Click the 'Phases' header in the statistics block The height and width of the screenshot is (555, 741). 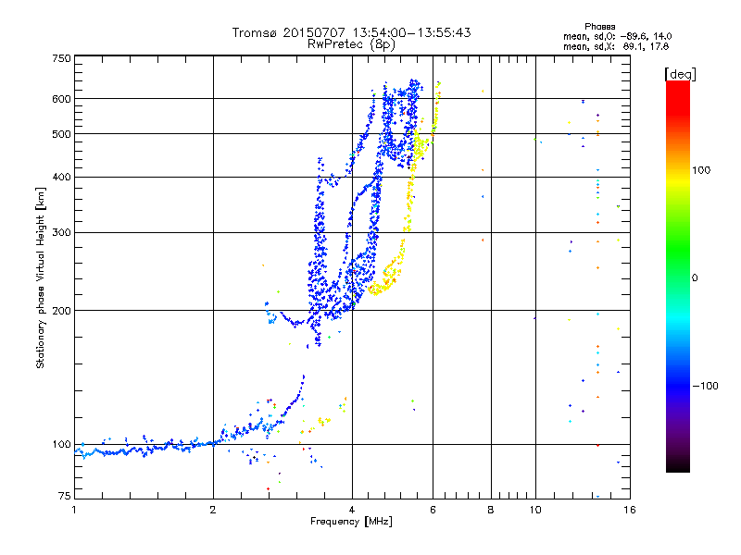click(599, 27)
